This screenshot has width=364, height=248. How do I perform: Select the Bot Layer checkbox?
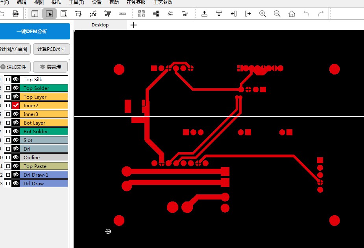point(8,123)
